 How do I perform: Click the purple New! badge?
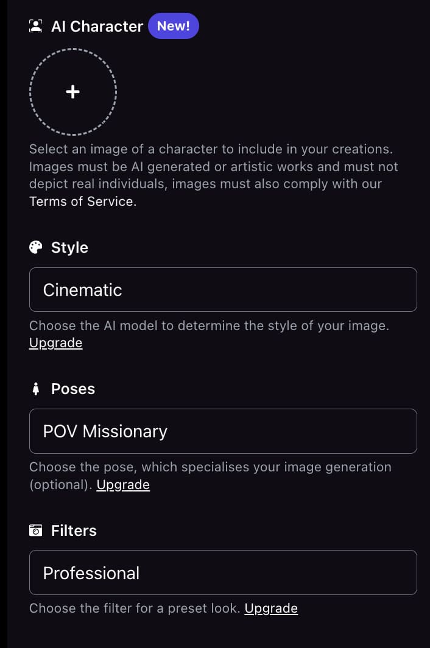point(173,26)
